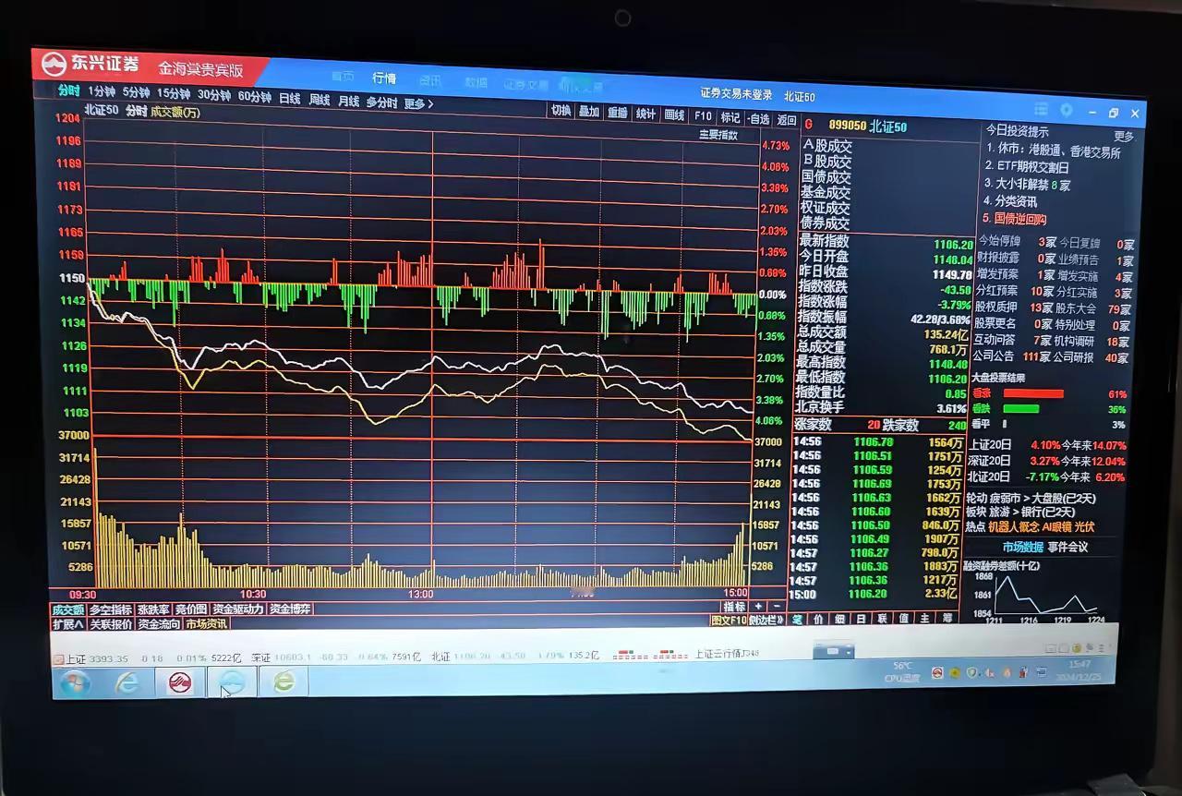Viewport: 1182px width, 796px height.
Task: Select the 主 tab icon in bottom strip
Action: click(x=925, y=619)
